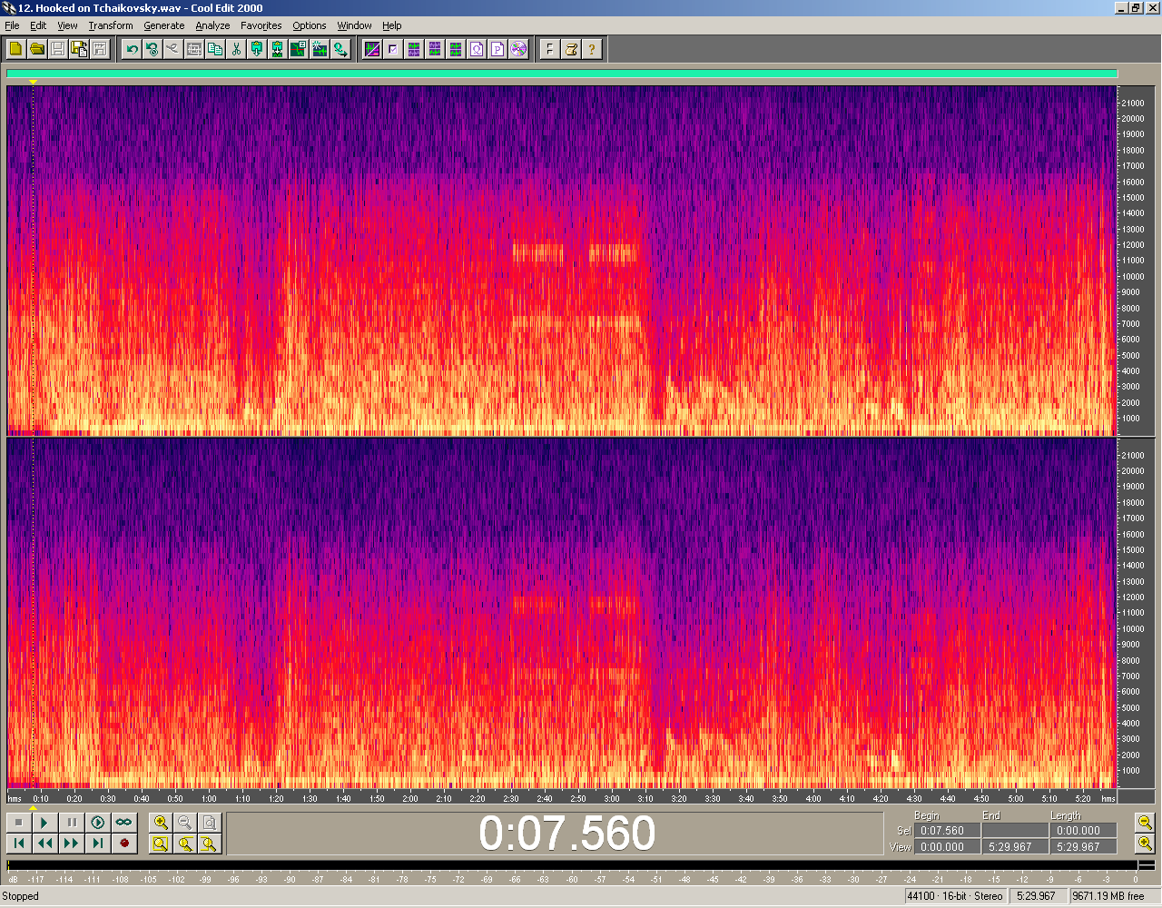The image size is (1162, 908).
Task: Toggle the spectral view toolbar button
Action: tap(372, 49)
